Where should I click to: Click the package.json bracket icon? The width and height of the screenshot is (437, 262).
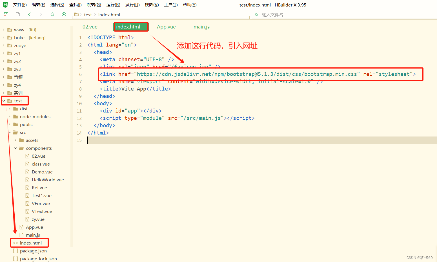15,251
